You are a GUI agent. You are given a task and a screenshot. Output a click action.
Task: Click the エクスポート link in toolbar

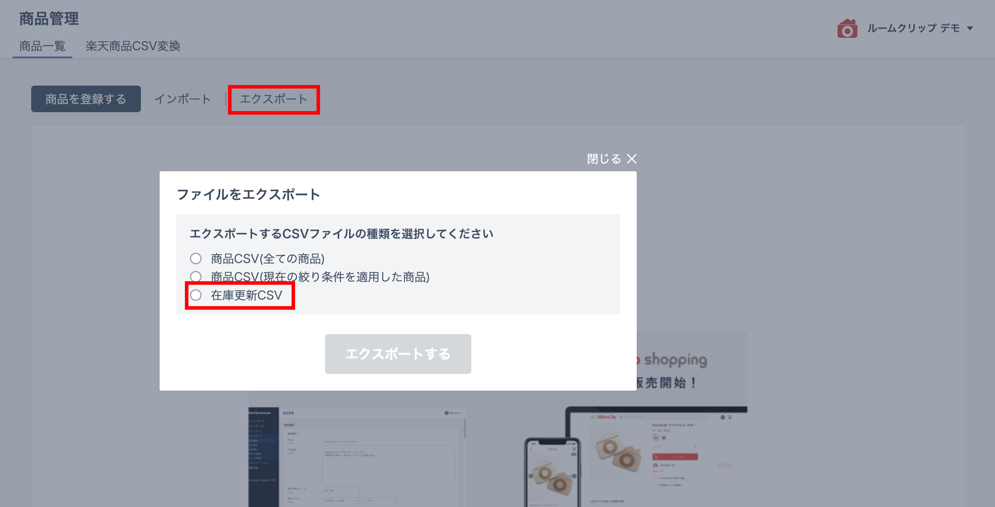coord(273,99)
